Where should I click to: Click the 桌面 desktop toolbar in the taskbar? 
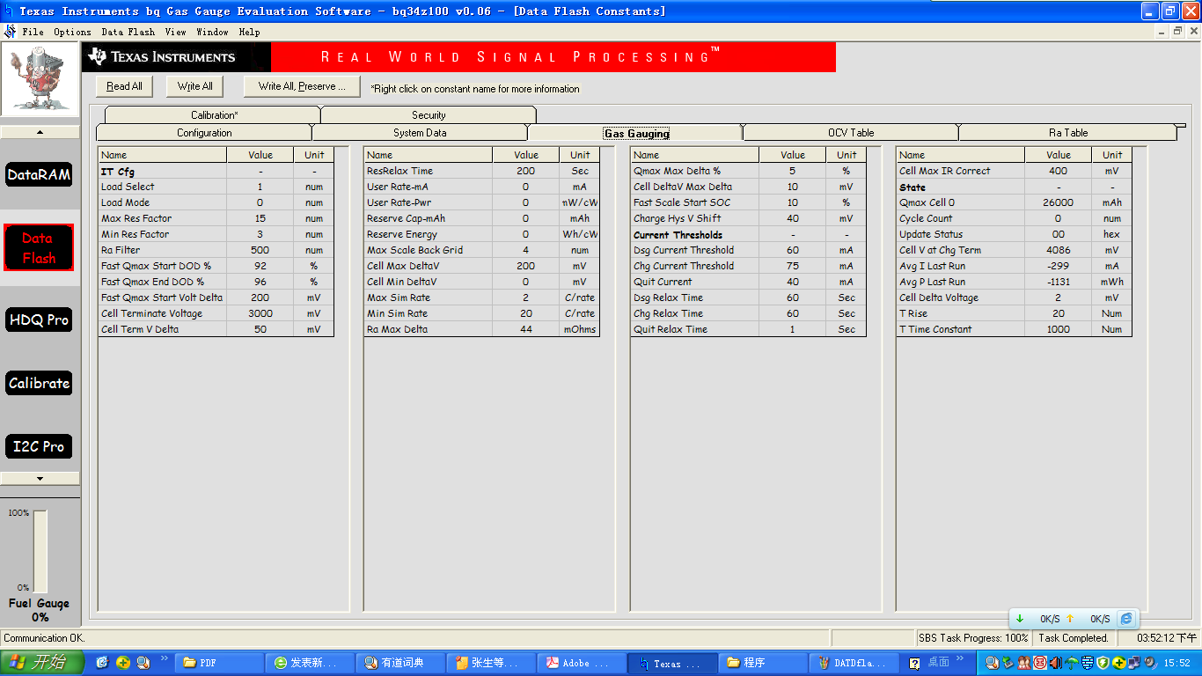tap(939, 662)
